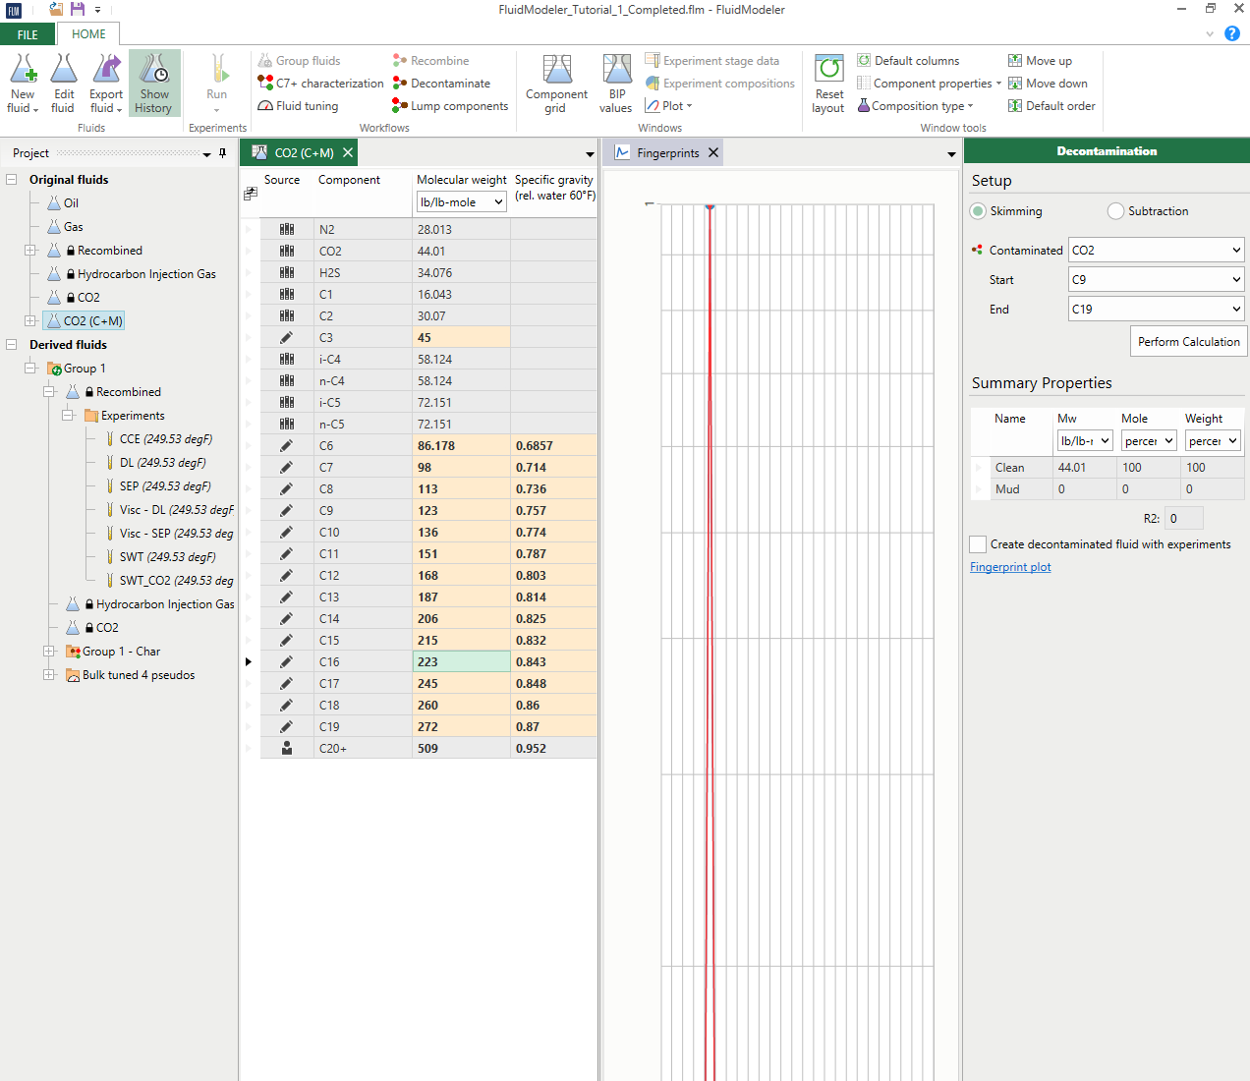
Task: Click the Help question mark icon
Action: pyautogui.click(x=1232, y=33)
